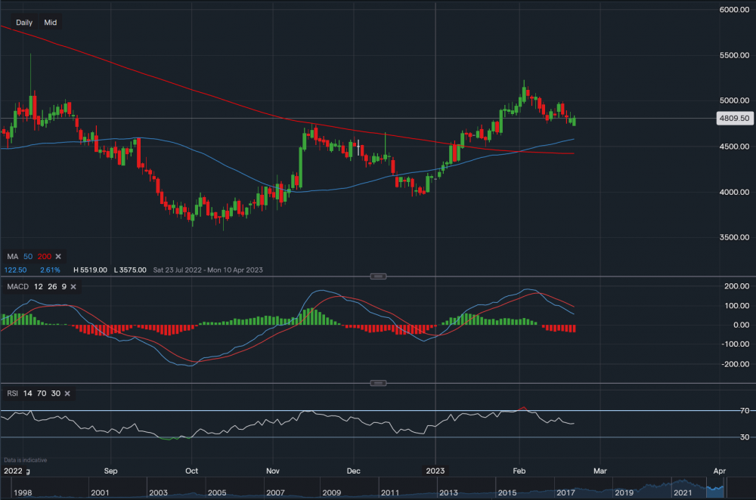Click the MACD indicator label
The width and height of the screenshot is (756, 500).
click(17, 287)
